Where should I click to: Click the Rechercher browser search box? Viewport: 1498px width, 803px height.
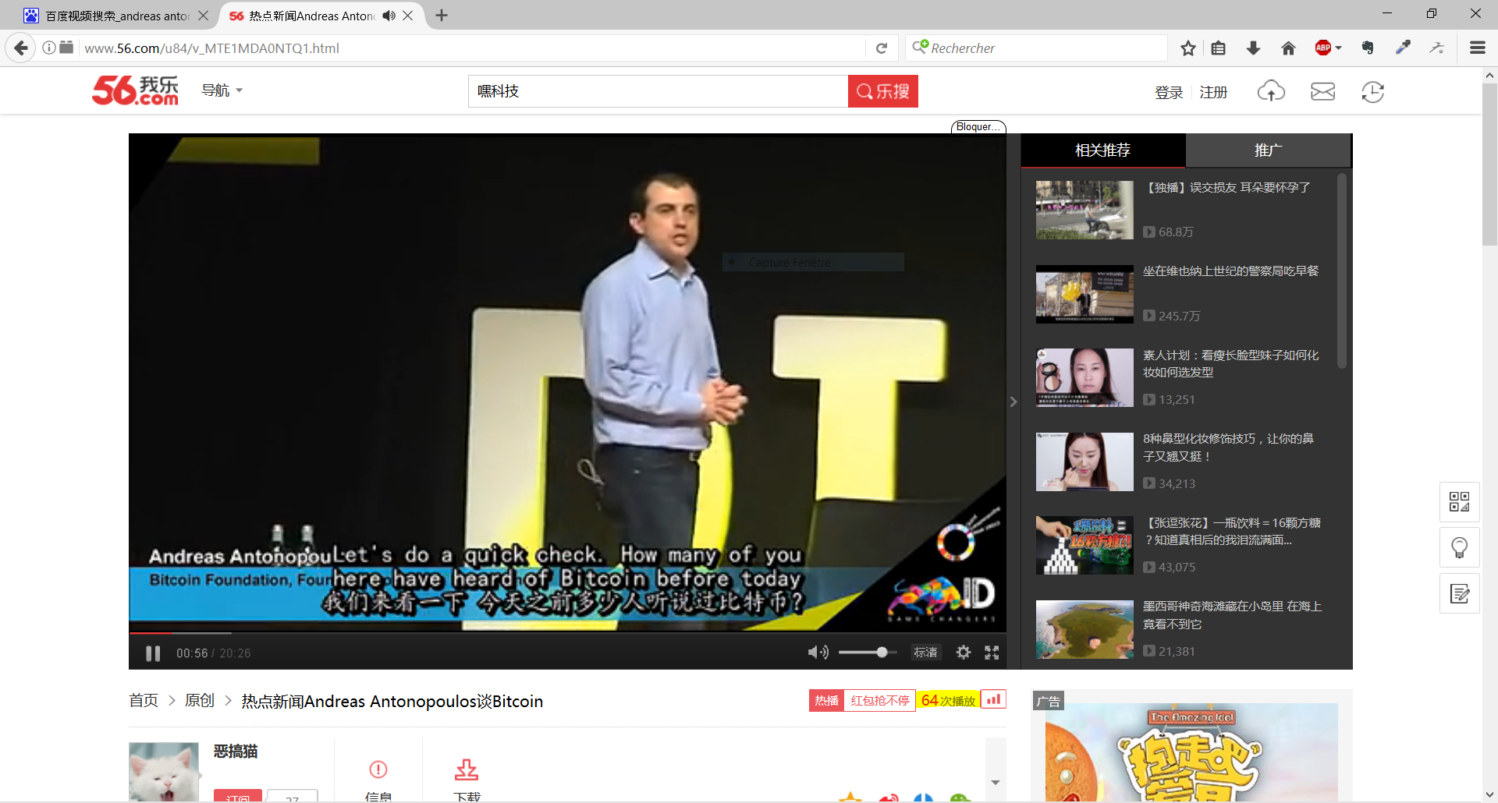[x=1038, y=48]
